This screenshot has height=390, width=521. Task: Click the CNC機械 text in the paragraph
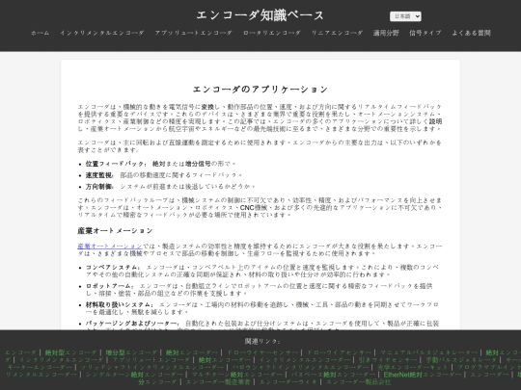click(x=254, y=208)
